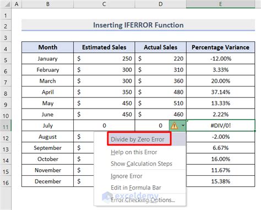
Task: Select column D header
Action: [x=161, y=4]
